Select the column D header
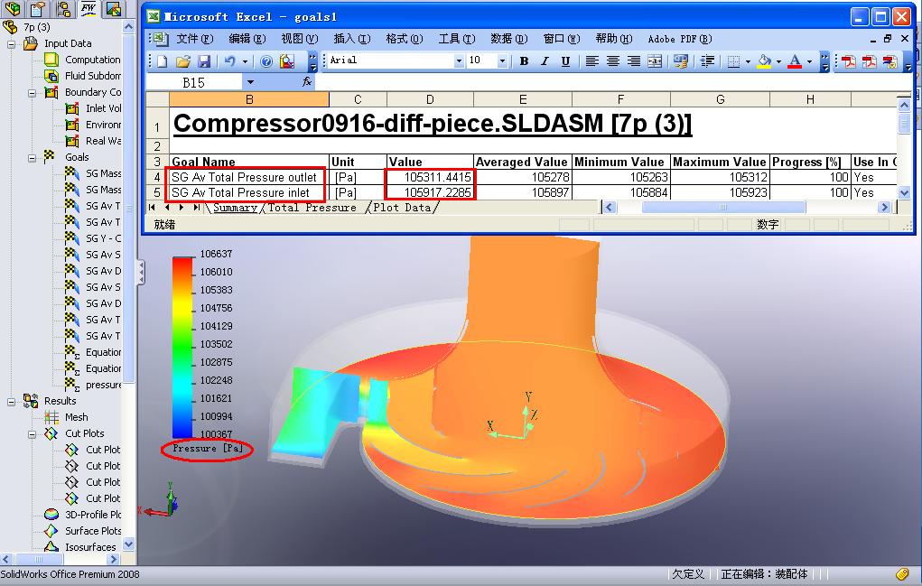This screenshot has width=922, height=586. pyautogui.click(x=430, y=99)
